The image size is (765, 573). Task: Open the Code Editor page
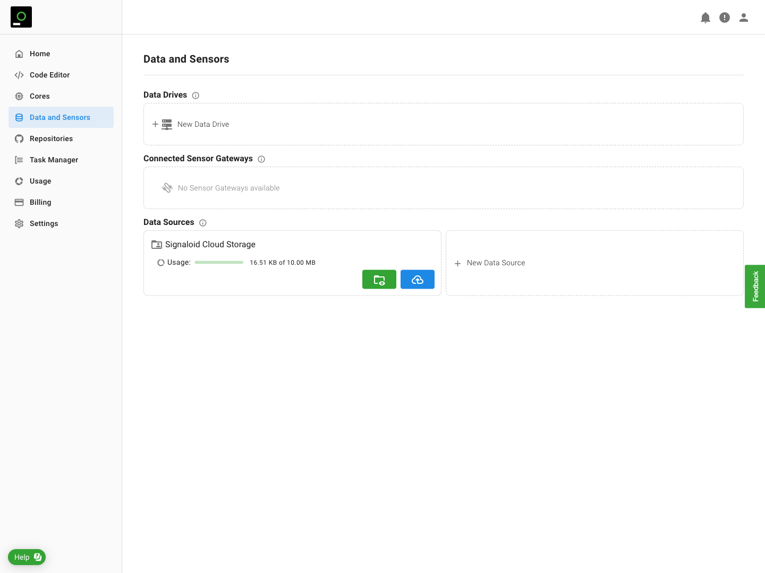[x=49, y=75]
